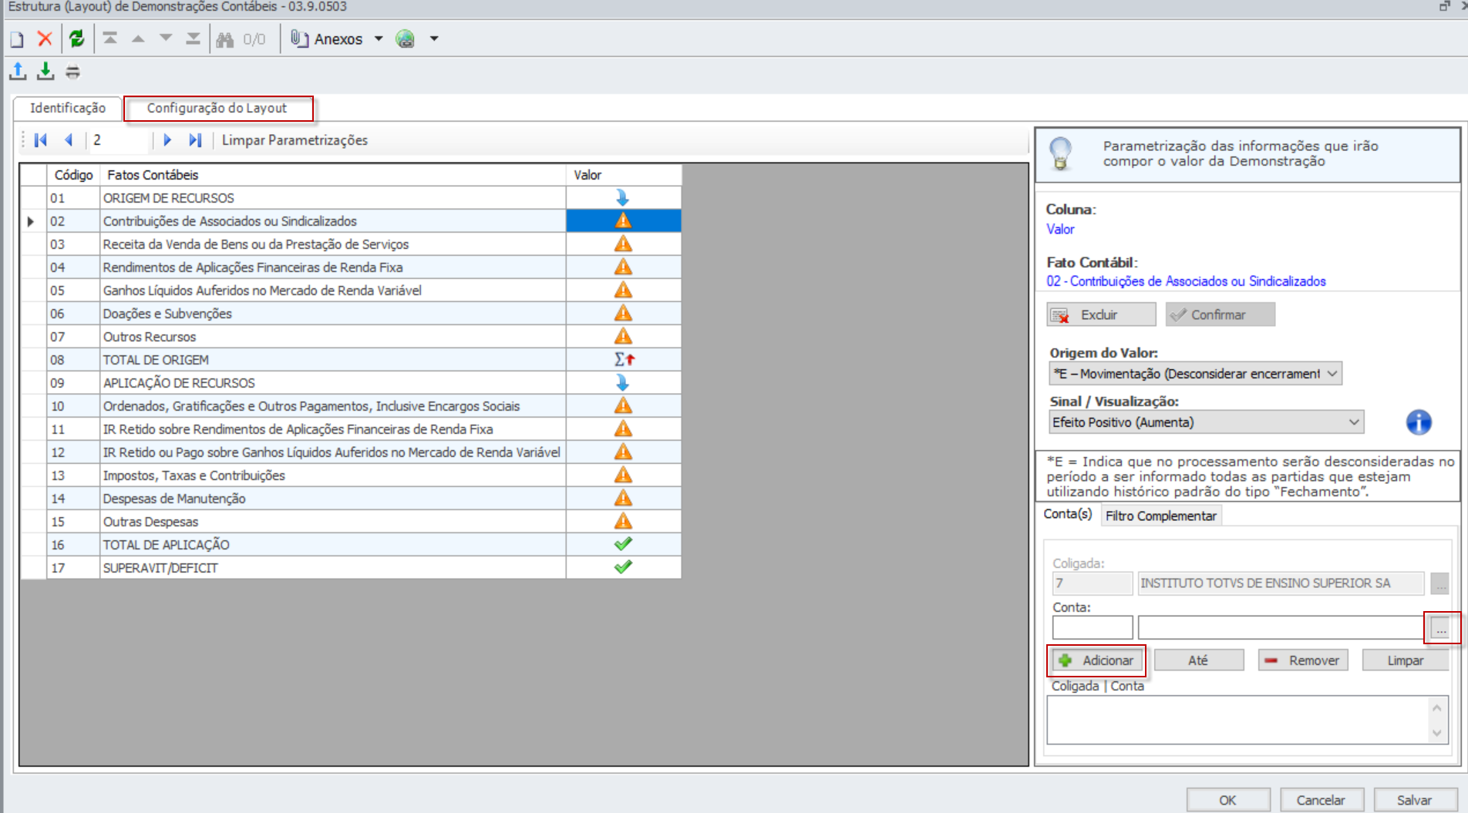Click the Código column header
The width and height of the screenshot is (1468, 813).
click(x=73, y=175)
